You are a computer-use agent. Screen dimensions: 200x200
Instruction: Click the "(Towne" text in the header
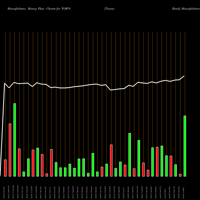109,9
